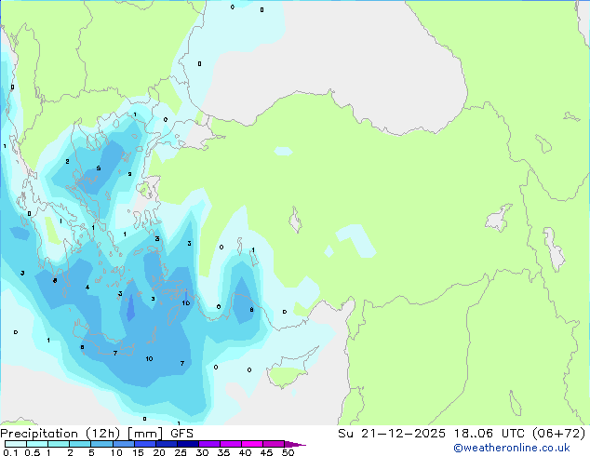Click the '[mm]' unit label
Viewport: 590px width, 456px height.
tap(145, 434)
